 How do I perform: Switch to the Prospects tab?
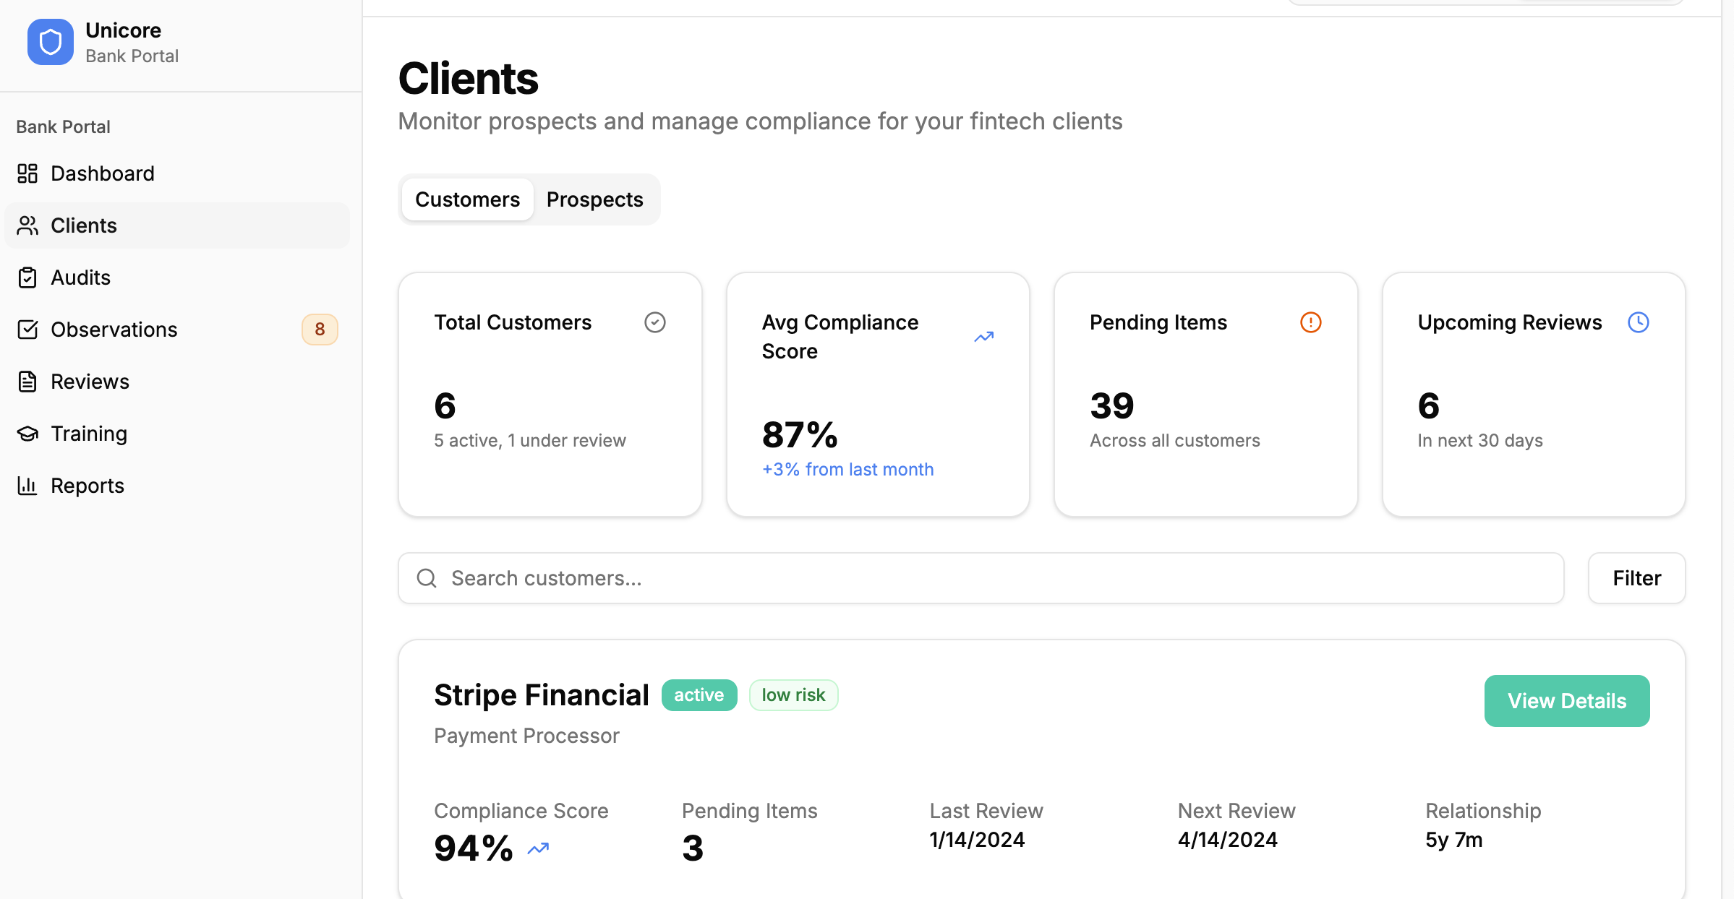coord(594,199)
